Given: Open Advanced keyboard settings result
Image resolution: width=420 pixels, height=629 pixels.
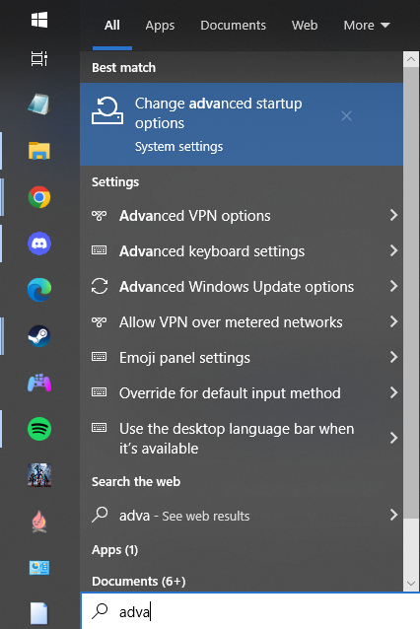Looking at the screenshot, I should (x=242, y=251).
